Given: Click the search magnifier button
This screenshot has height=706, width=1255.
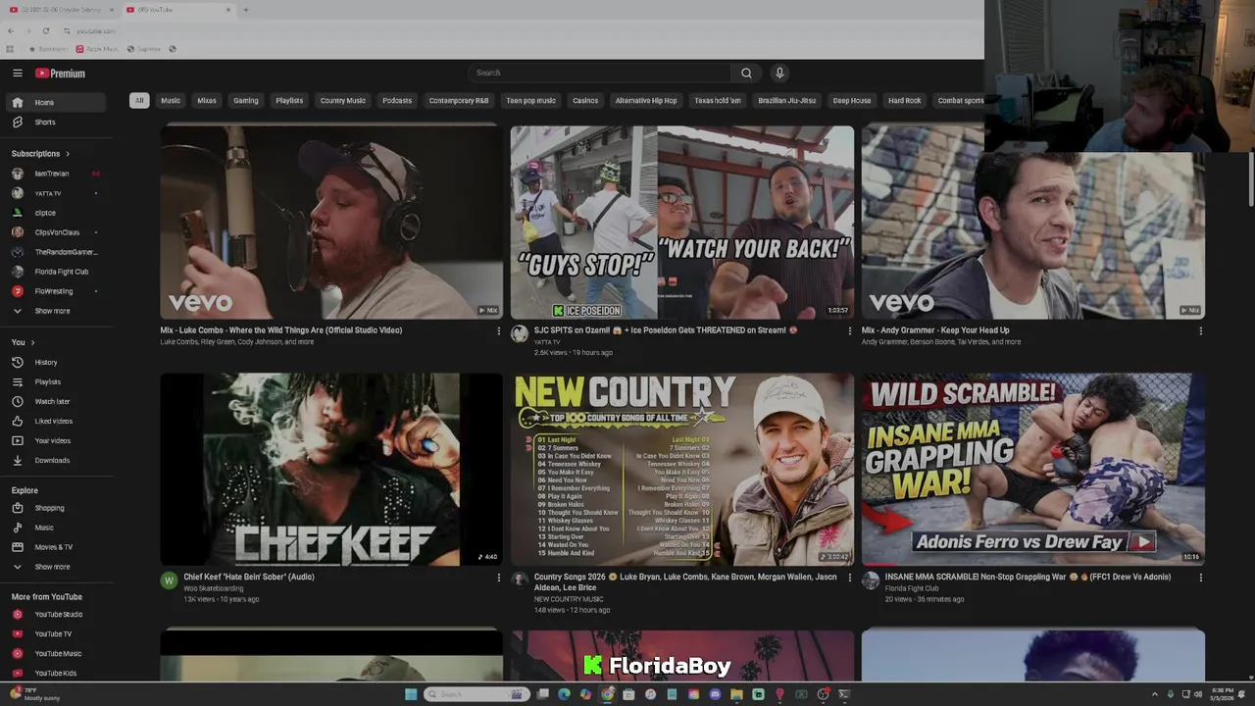Looking at the screenshot, I should [x=746, y=73].
